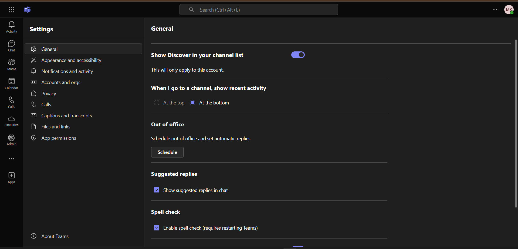The image size is (518, 249).
Task: Open the profile avatar menu
Action: [x=509, y=10]
